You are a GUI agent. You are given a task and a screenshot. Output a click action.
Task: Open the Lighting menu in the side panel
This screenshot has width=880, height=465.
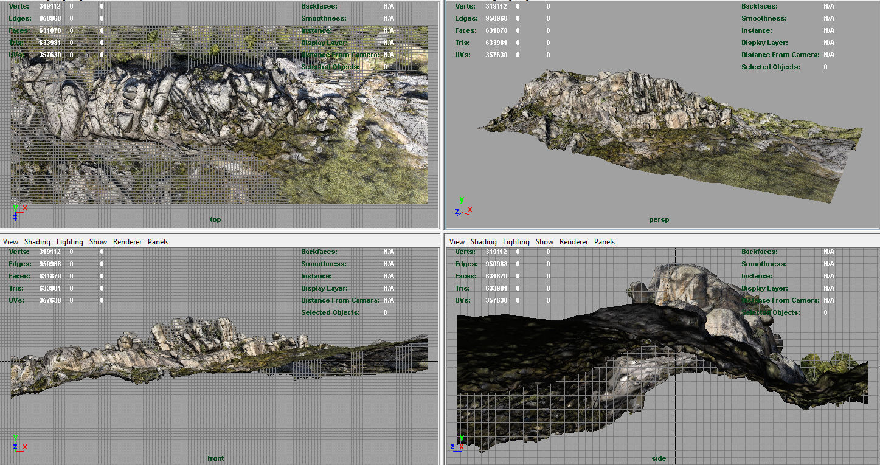(x=516, y=242)
